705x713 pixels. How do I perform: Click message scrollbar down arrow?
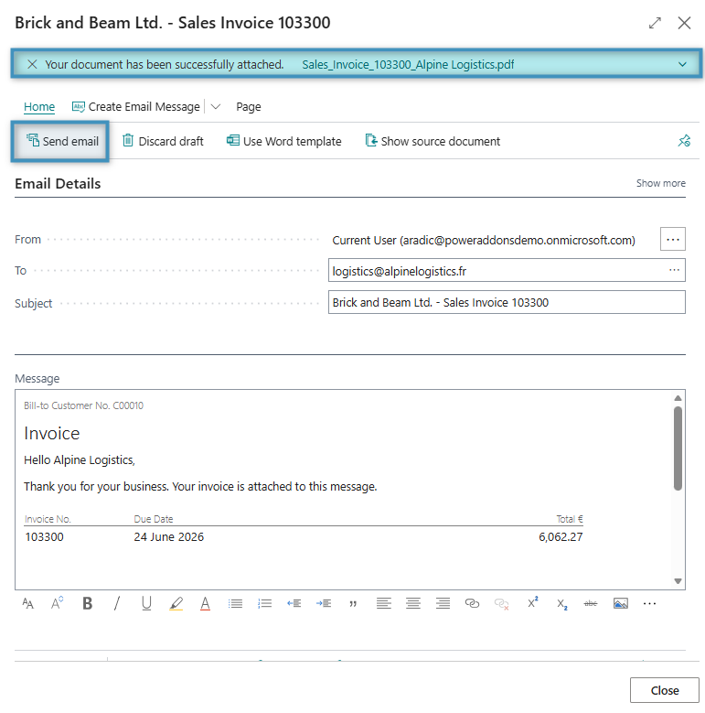coord(678,580)
